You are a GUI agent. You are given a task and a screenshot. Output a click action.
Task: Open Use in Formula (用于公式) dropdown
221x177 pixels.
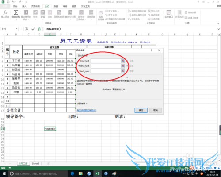[112, 15]
